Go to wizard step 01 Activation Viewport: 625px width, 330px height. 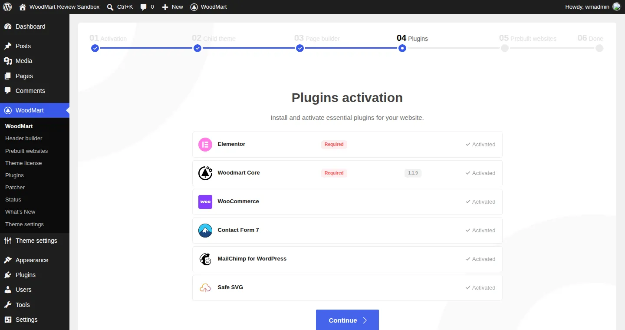pos(108,38)
